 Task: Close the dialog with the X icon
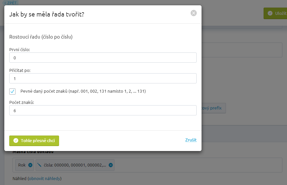(193, 13)
